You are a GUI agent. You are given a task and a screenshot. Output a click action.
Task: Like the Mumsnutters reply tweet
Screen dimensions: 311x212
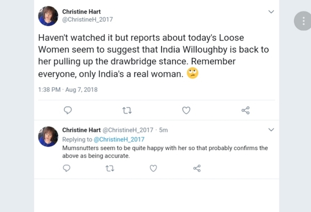click(x=153, y=168)
